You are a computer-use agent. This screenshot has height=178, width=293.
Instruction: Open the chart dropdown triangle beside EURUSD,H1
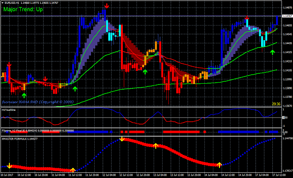(3, 3)
